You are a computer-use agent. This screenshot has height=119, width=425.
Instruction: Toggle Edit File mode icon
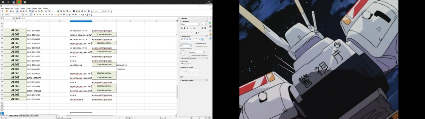pos(17,11)
